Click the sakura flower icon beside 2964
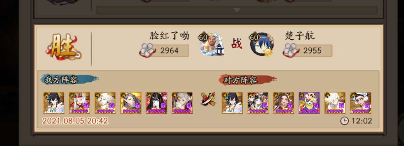The height and width of the screenshot is (146, 404). coord(147,51)
